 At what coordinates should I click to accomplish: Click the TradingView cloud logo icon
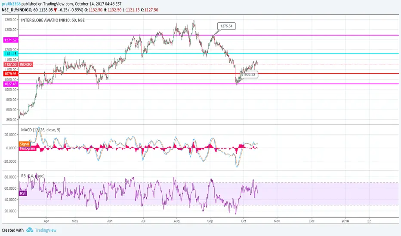(x=30, y=230)
